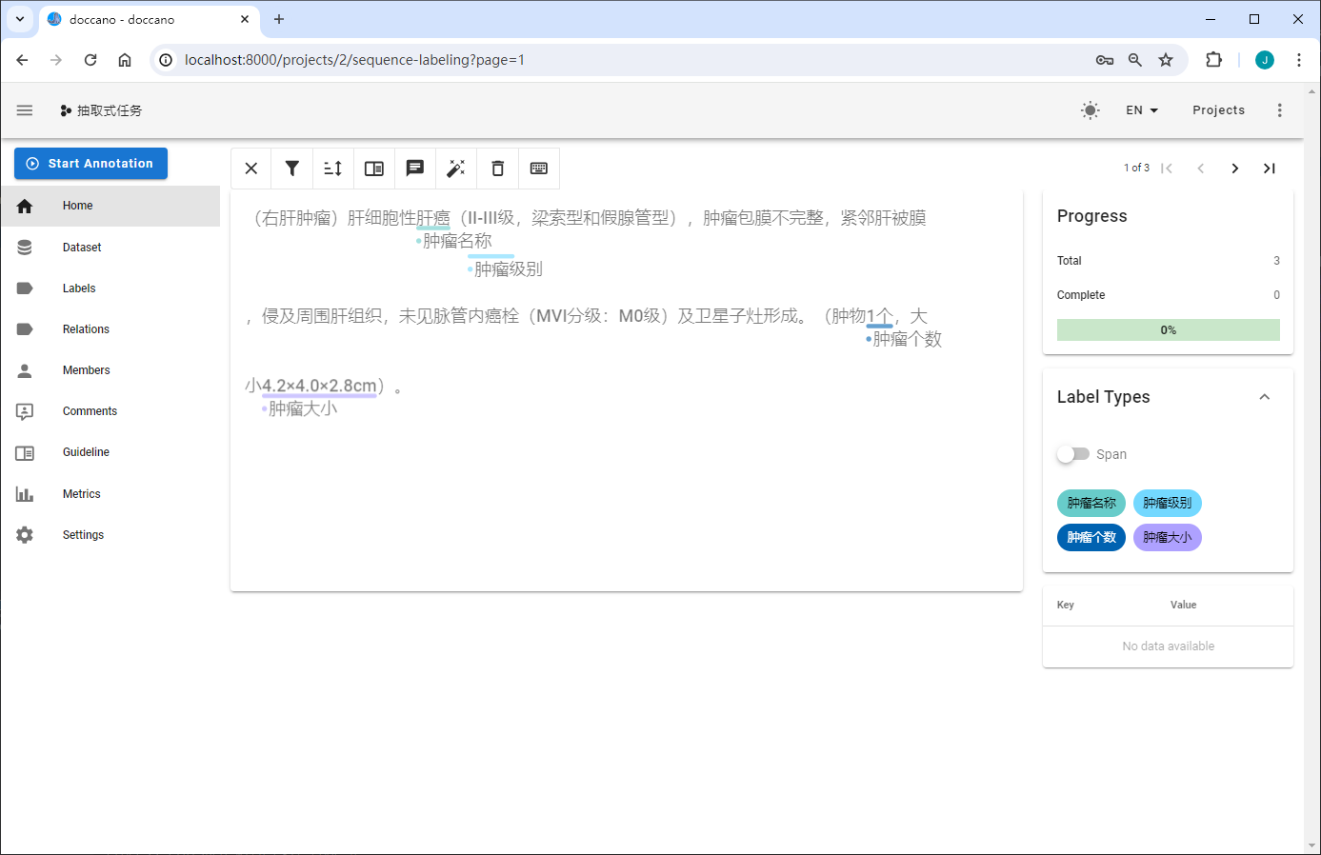1321x855 pixels.
Task: Open the hamburger navigation drawer toggle
Action: pos(25,110)
